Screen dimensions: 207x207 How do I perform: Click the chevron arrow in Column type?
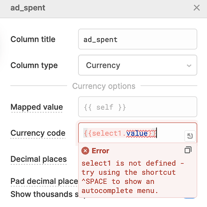click(189, 65)
